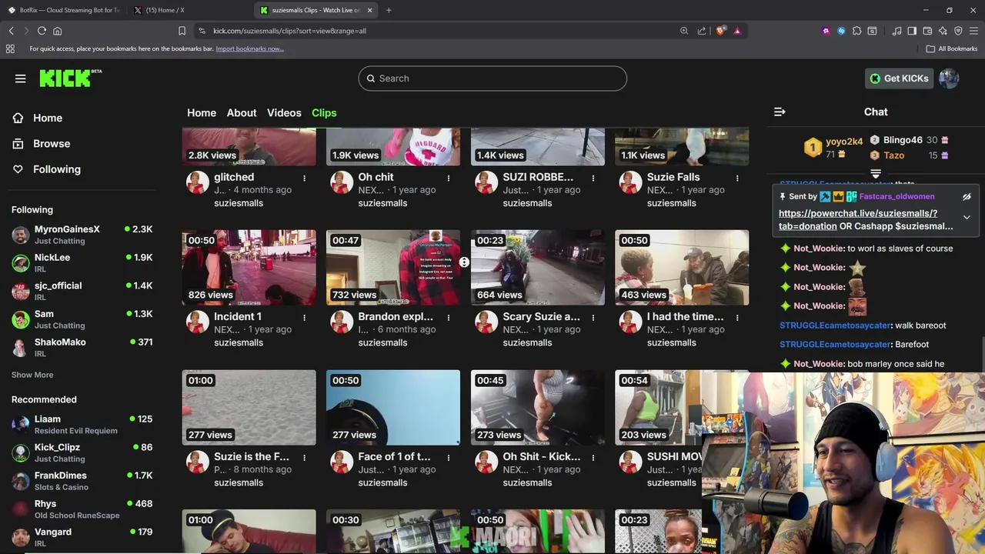Viewport: 985px width, 554px height.
Task: Click in the Kick search field
Action: pos(492,78)
